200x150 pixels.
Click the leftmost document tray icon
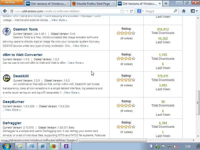pos(151,146)
